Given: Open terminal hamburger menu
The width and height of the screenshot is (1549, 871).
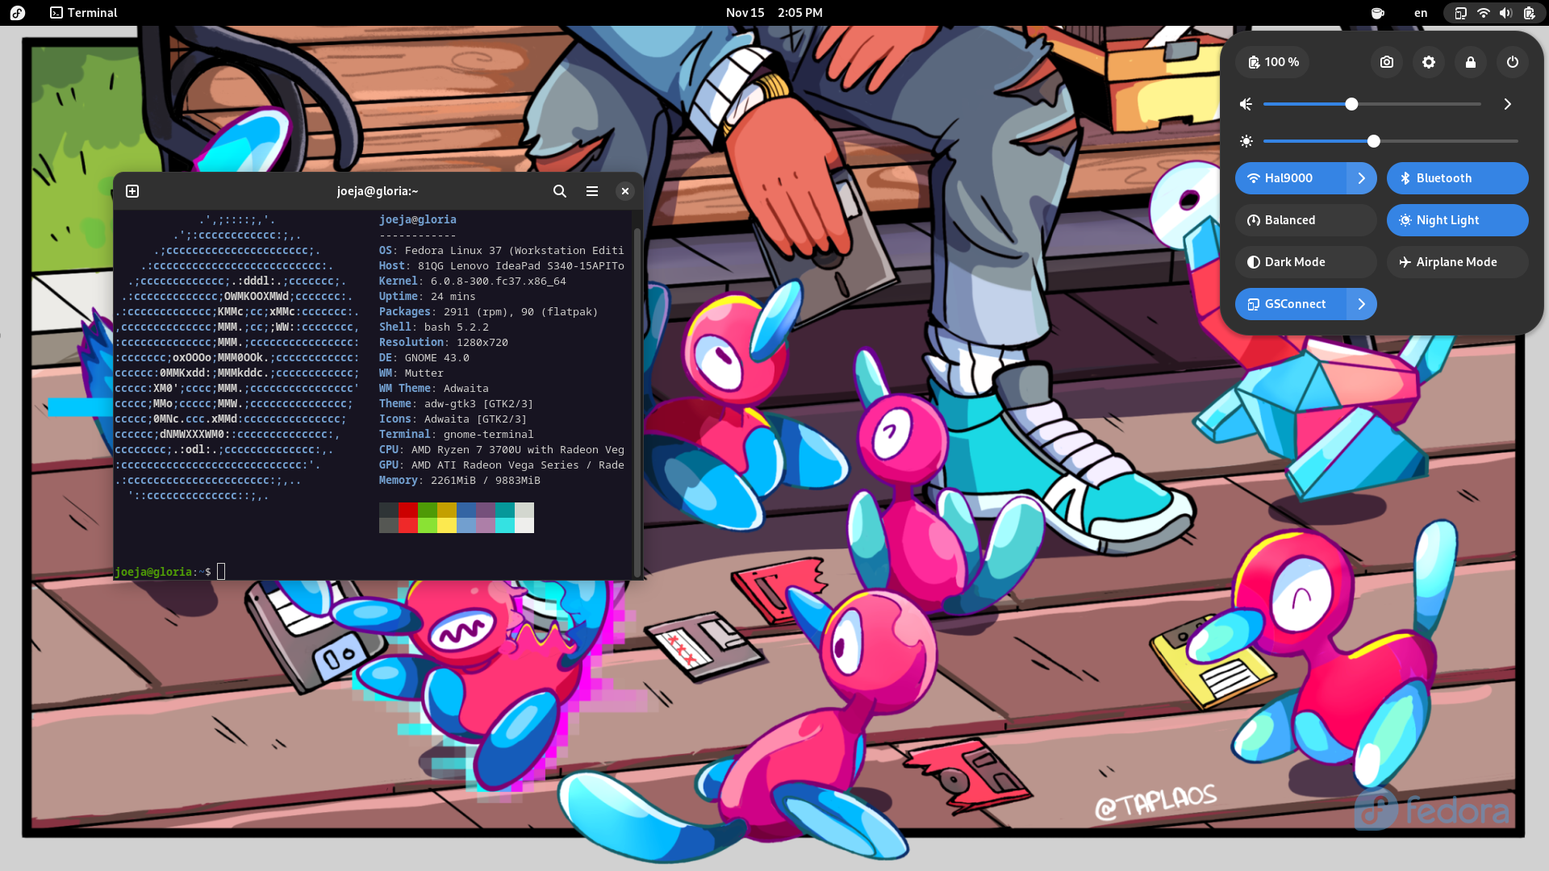Looking at the screenshot, I should tap(591, 190).
